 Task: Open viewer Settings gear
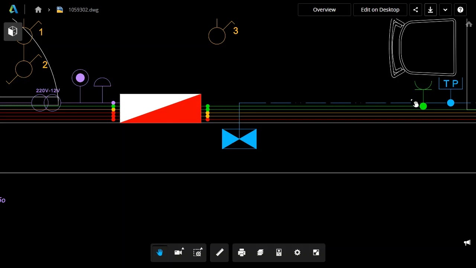click(x=297, y=253)
